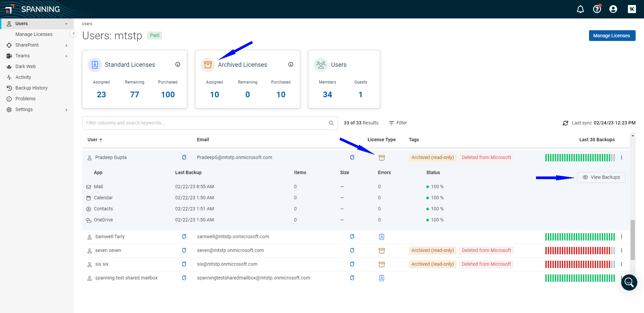The width and height of the screenshot is (644, 313).
Task: Show info for Standard Licenses
Action: [x=178, y=64]
